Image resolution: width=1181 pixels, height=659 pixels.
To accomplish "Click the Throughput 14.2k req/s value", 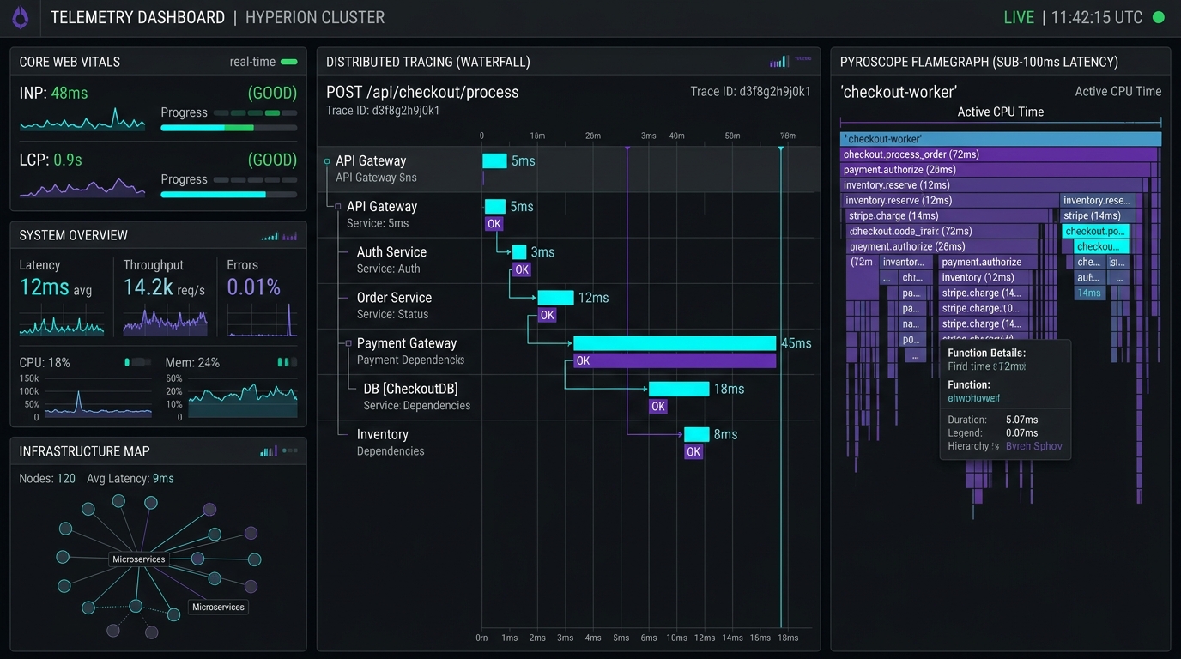I will tap(164, 287).
